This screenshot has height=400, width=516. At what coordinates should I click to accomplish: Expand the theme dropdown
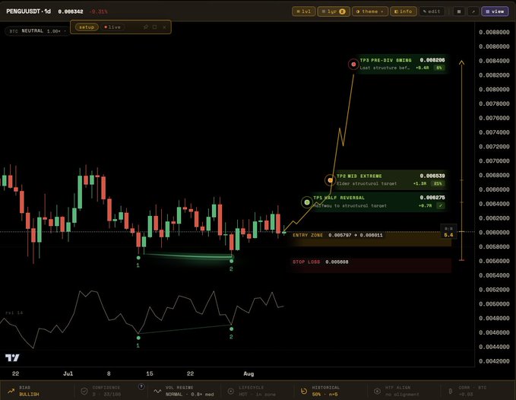point(370,11)
